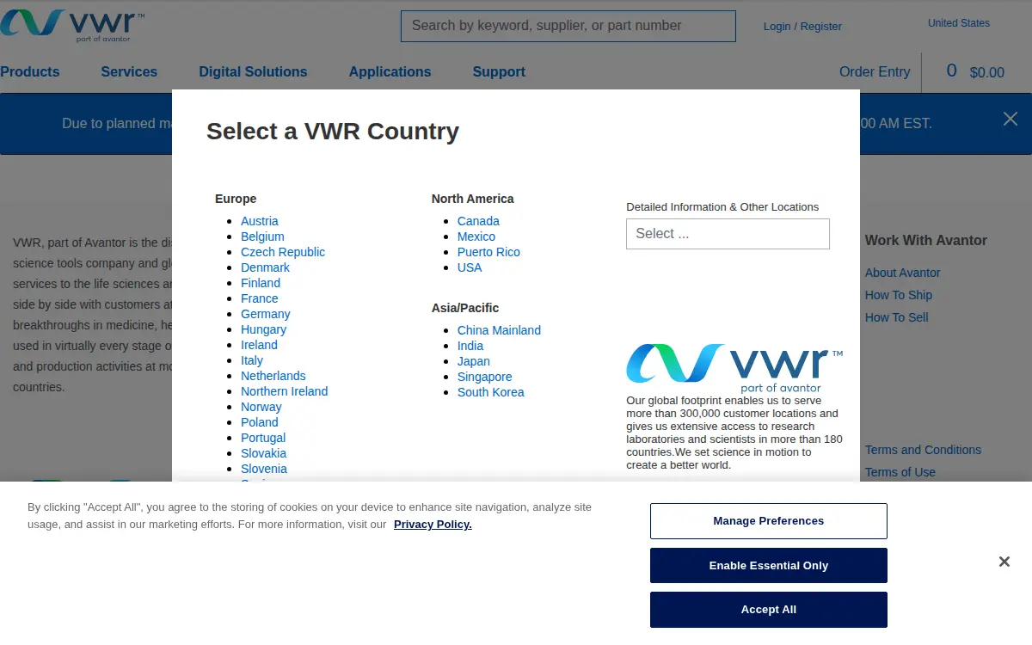Select Slovakia country link

click(x=263, y=453)
